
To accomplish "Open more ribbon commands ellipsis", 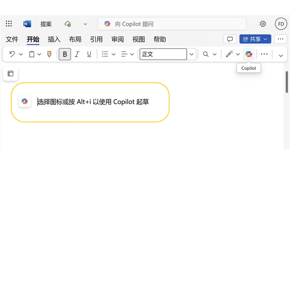I will point(264,54).
